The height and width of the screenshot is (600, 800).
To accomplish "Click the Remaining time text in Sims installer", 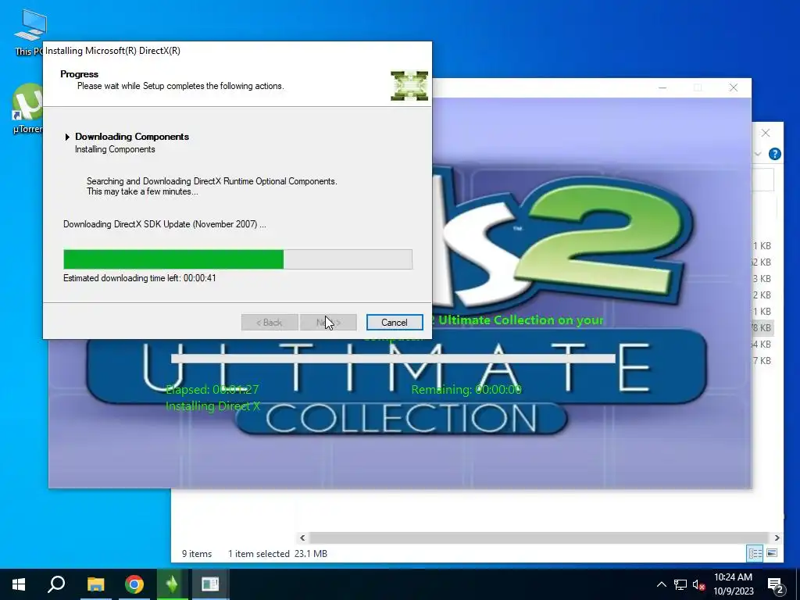I will pyautogui.click(x=466, y=390).
